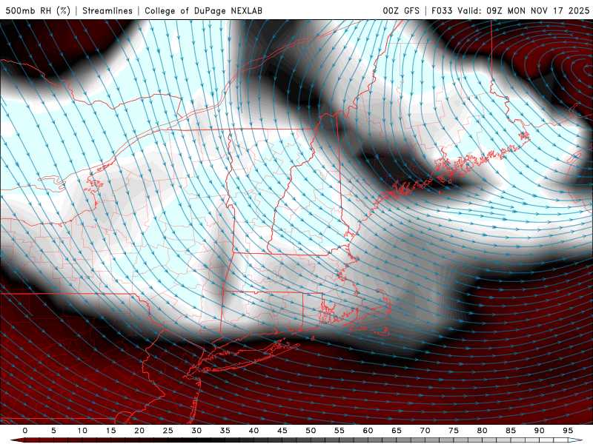The height and width of the screenshot is (444, 593).
Task: Click the "80" colorbar scale label
Action: (x=482, y=431)
